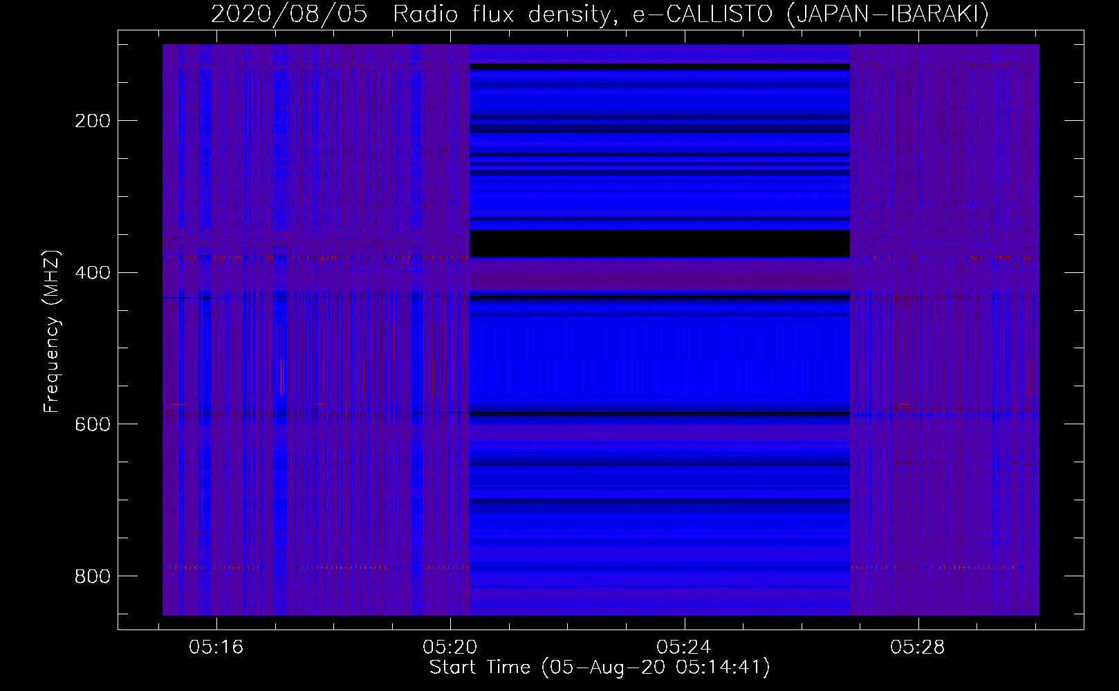Viewport: 1119px width, 691px height.
Task: Click the 05:28 time tick label
Action: (918, 647)
